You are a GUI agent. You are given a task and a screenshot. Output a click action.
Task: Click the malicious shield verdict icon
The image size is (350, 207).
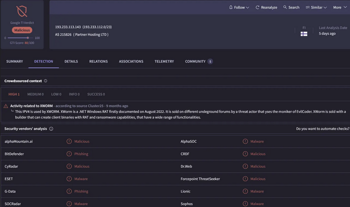pos(22,11)
